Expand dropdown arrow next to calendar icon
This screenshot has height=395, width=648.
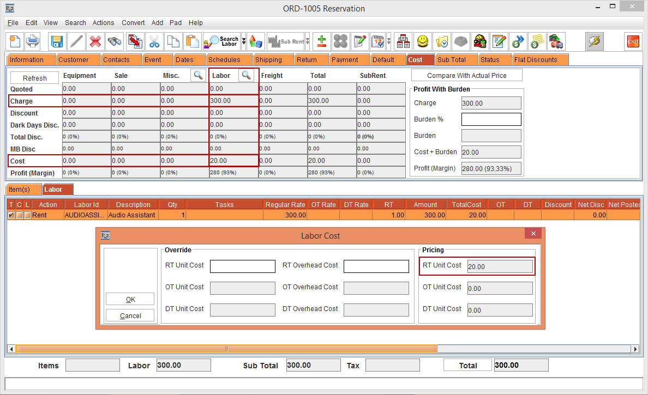point(388,41)
